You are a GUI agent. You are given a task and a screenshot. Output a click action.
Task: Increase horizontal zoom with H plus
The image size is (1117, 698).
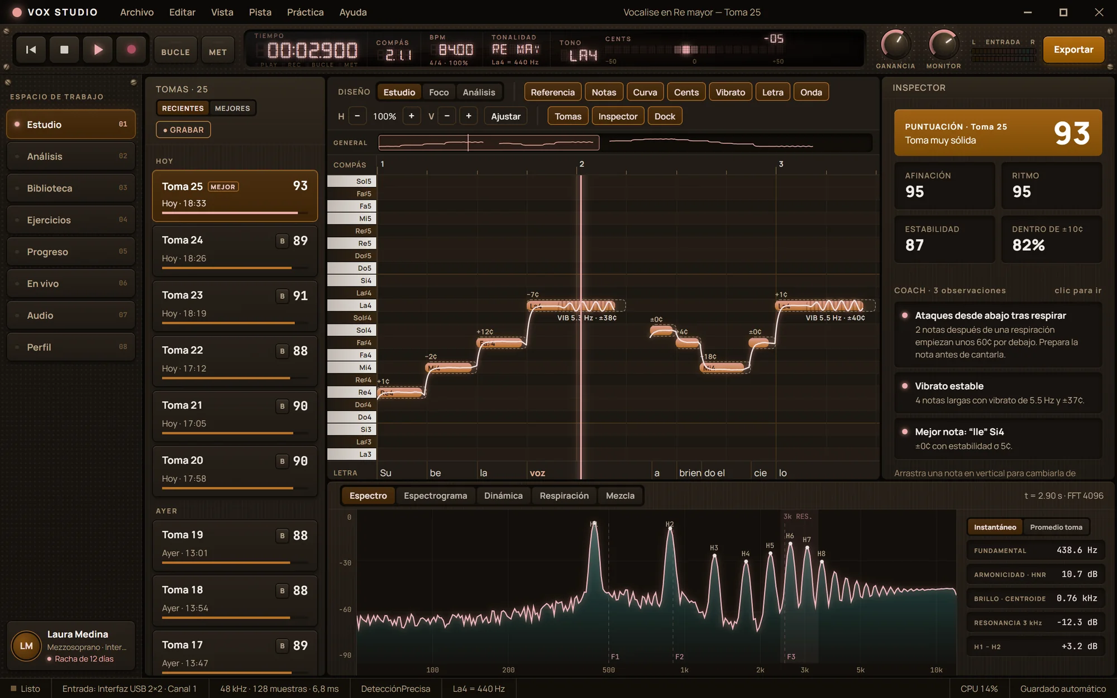(x=412, y=116)
